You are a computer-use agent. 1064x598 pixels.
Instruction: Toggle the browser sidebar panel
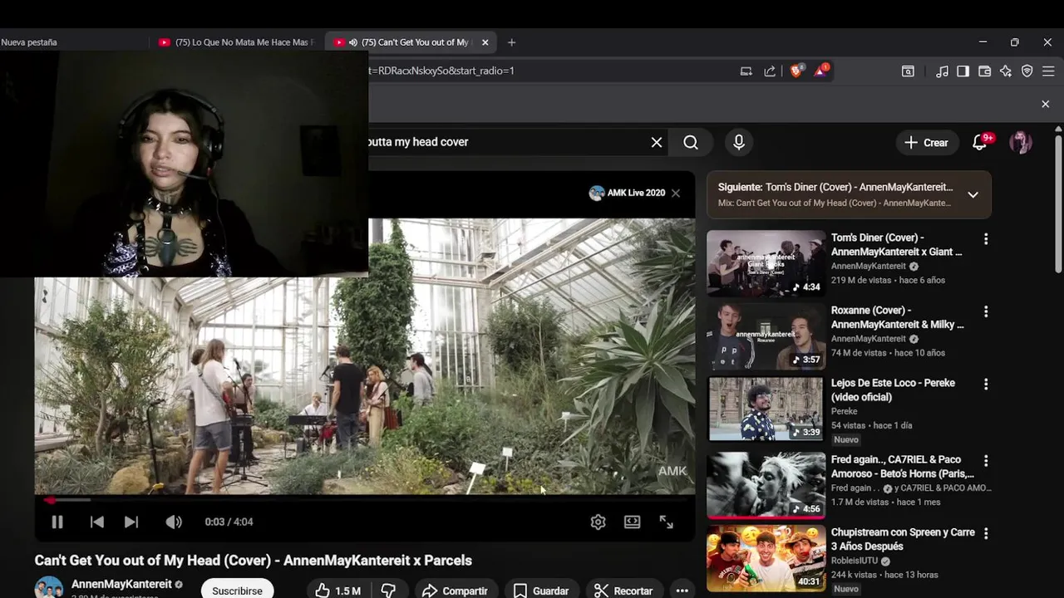[x=963, y=71]
